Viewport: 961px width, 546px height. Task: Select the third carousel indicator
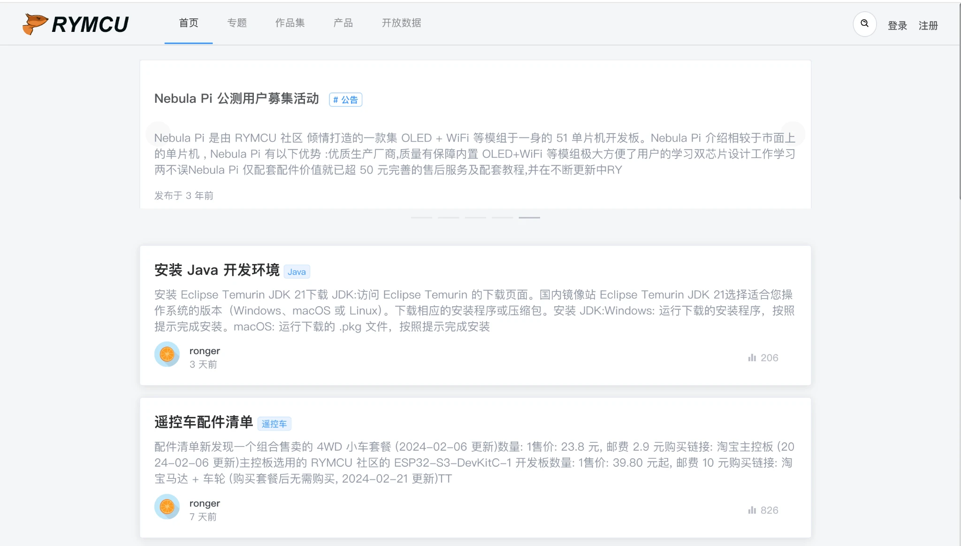475,218
